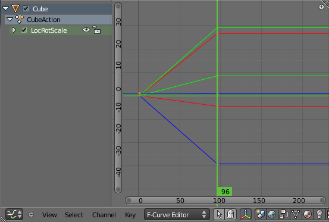The image size is (329, 222).
Task: Collapse the Cube object channel
Action: click(x=6, y=8)
